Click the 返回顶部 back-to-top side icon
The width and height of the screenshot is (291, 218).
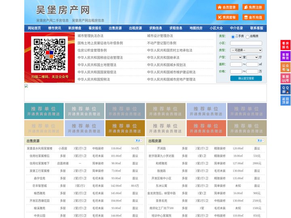[285, 101]
